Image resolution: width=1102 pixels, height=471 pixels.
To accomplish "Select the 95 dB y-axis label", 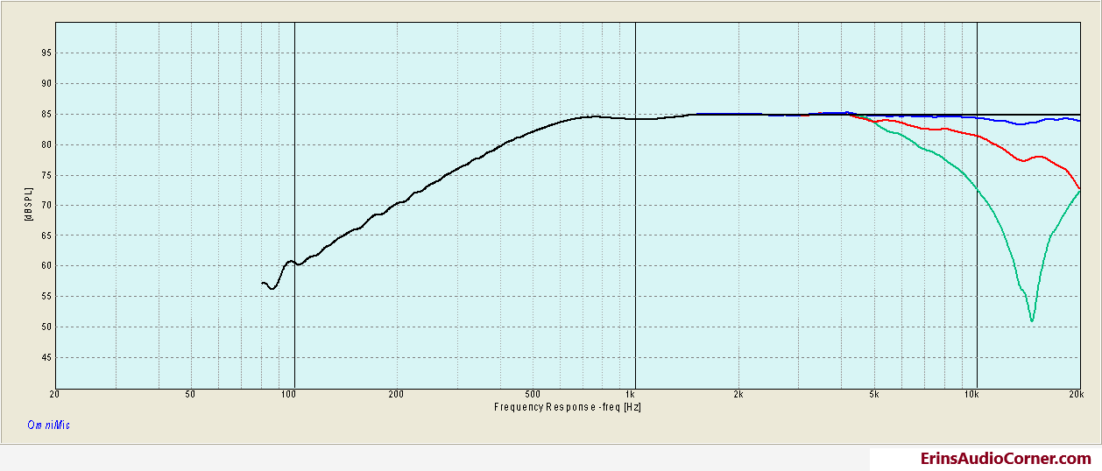I will 46,53.
